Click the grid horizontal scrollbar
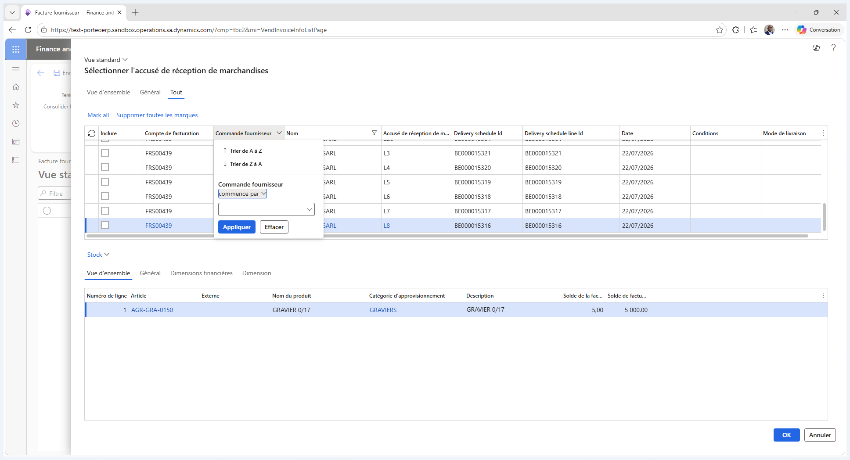850x460 pixels. [x=447, y=236]
